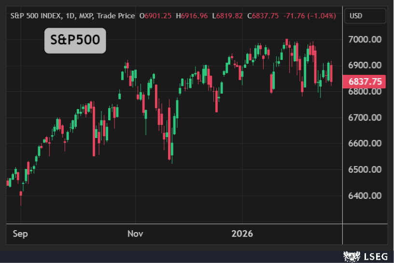
Task: Click the S&P 500 INDEX symbol title
Action: [36, 16]
